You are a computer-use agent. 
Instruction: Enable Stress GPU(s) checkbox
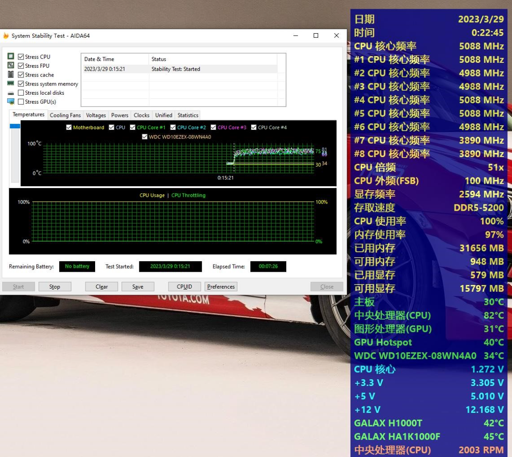[x=21, y=102]
